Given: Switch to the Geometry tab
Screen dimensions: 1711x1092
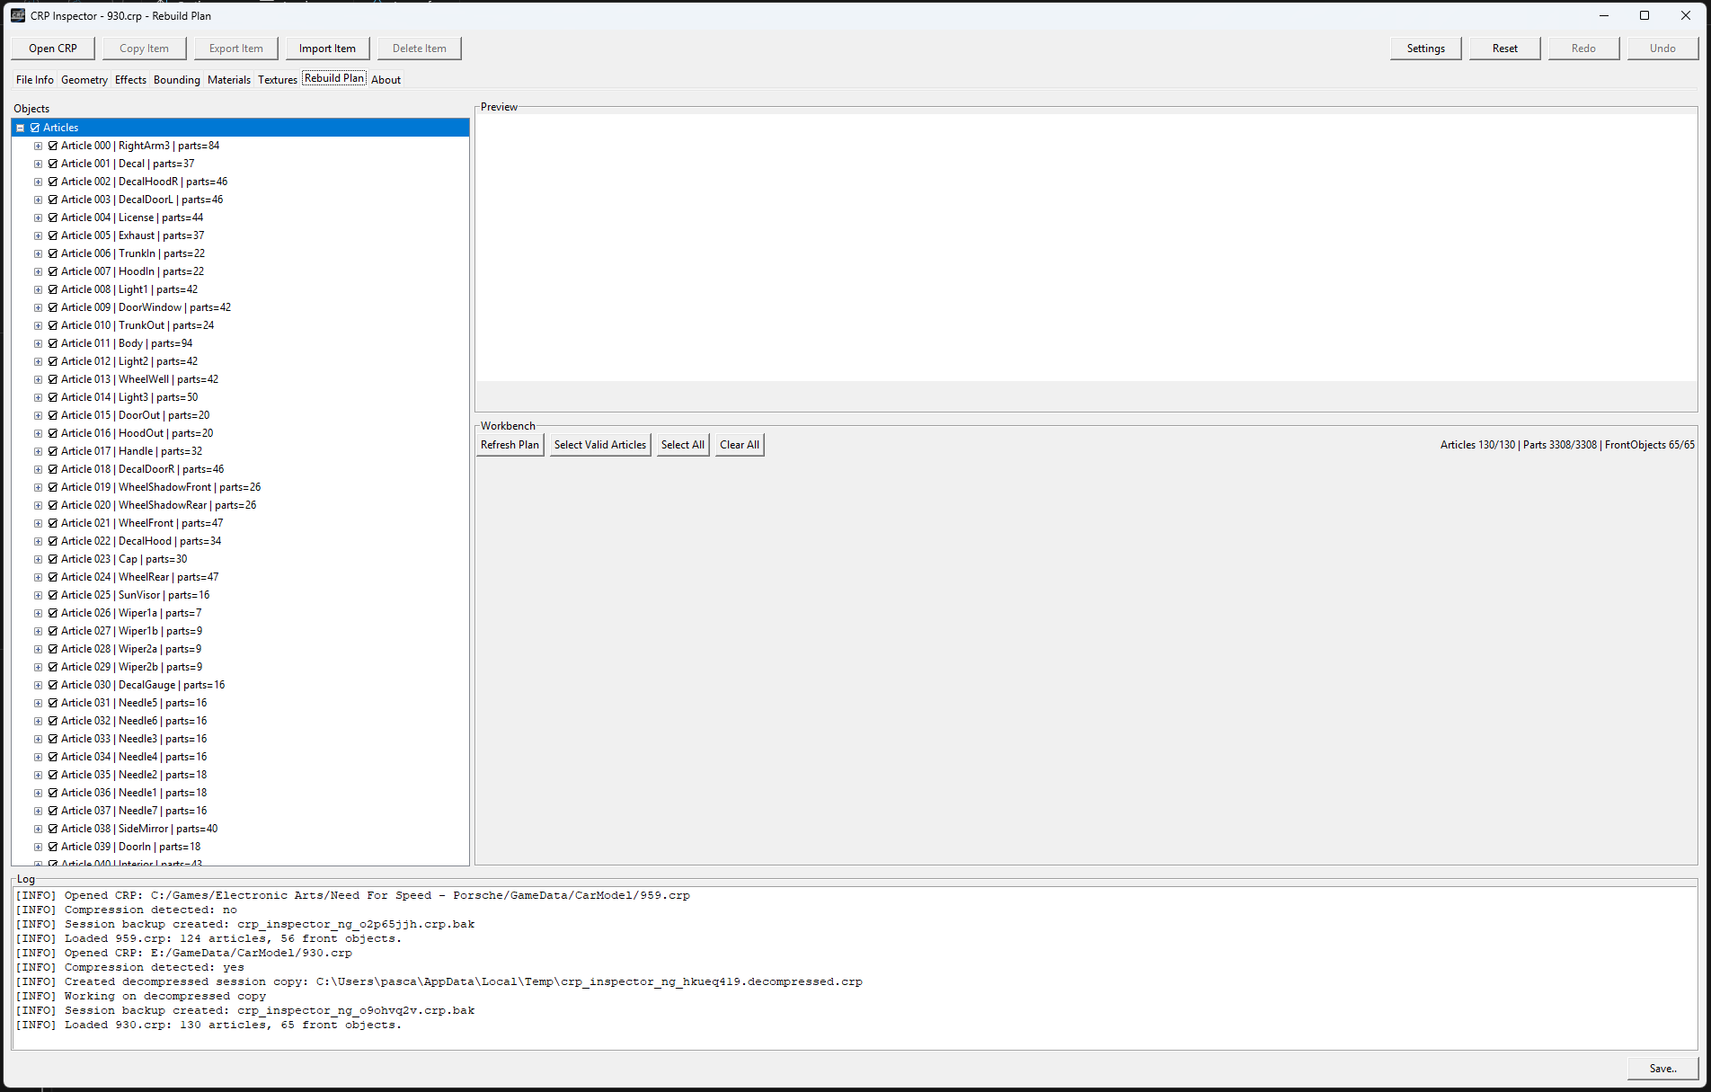Looking at the screenshot, I should (84, 80).
